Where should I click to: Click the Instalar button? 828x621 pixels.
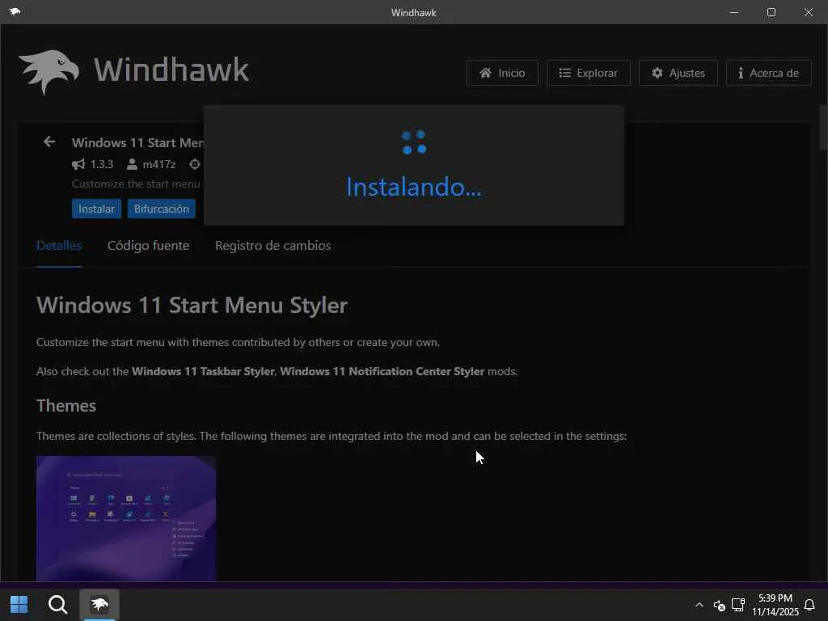tap(97, 209)
